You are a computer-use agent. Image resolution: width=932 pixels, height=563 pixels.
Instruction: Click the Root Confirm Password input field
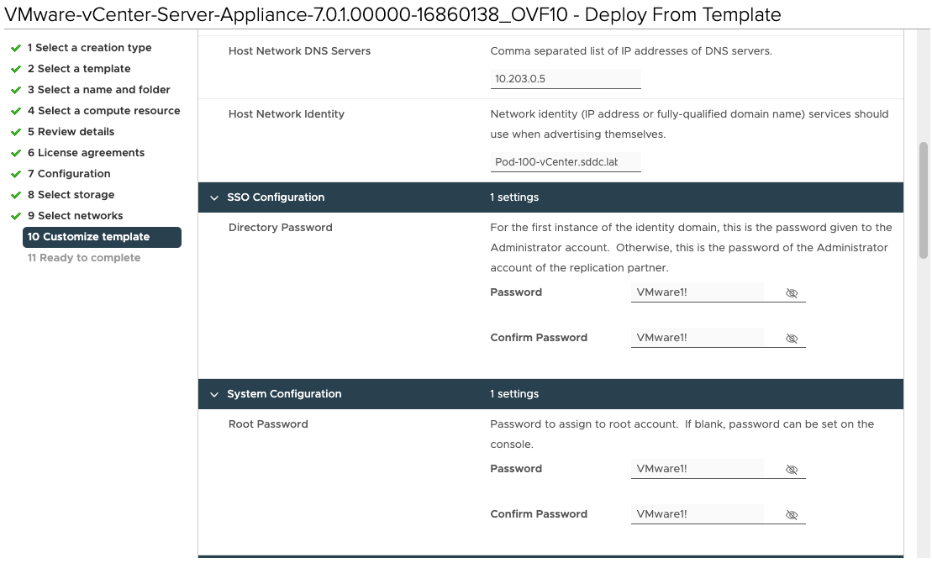(x=696, y=514)
